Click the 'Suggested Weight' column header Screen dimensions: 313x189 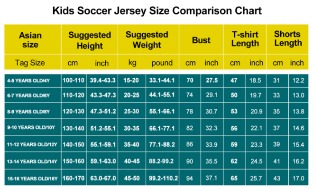point(147,39)
